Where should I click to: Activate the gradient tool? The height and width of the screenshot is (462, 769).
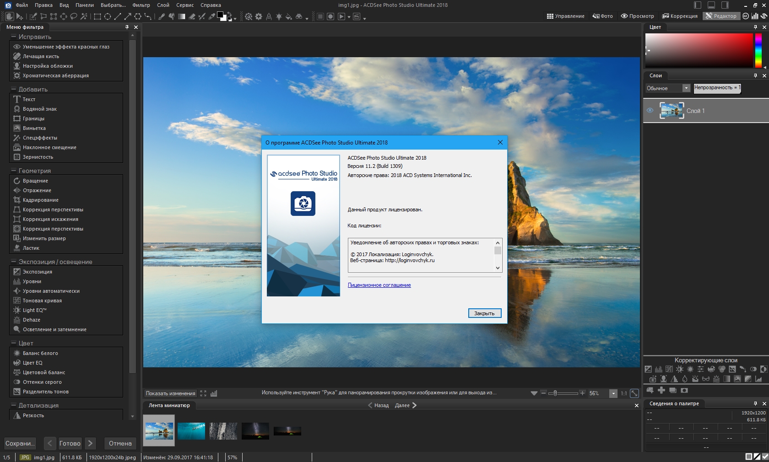182,16
